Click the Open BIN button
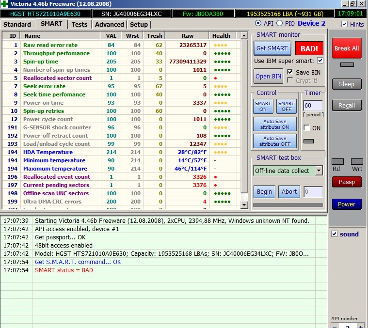Screen dimensions: 368x328 pyautogui.click(x=268, y=77)
